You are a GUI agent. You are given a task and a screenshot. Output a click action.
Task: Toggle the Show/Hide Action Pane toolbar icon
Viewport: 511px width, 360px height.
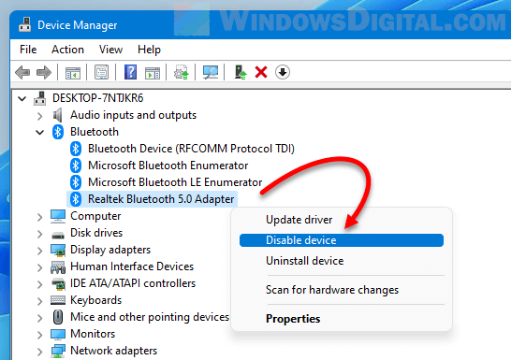pyautogui.click(x=153, y=72)
